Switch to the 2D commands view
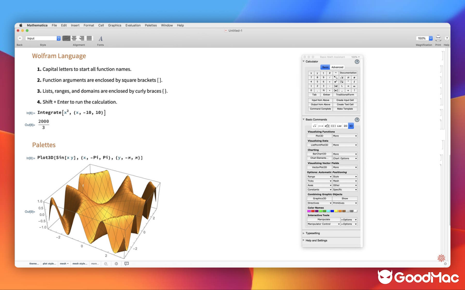The image size is (465, 290). coord(345,126)
